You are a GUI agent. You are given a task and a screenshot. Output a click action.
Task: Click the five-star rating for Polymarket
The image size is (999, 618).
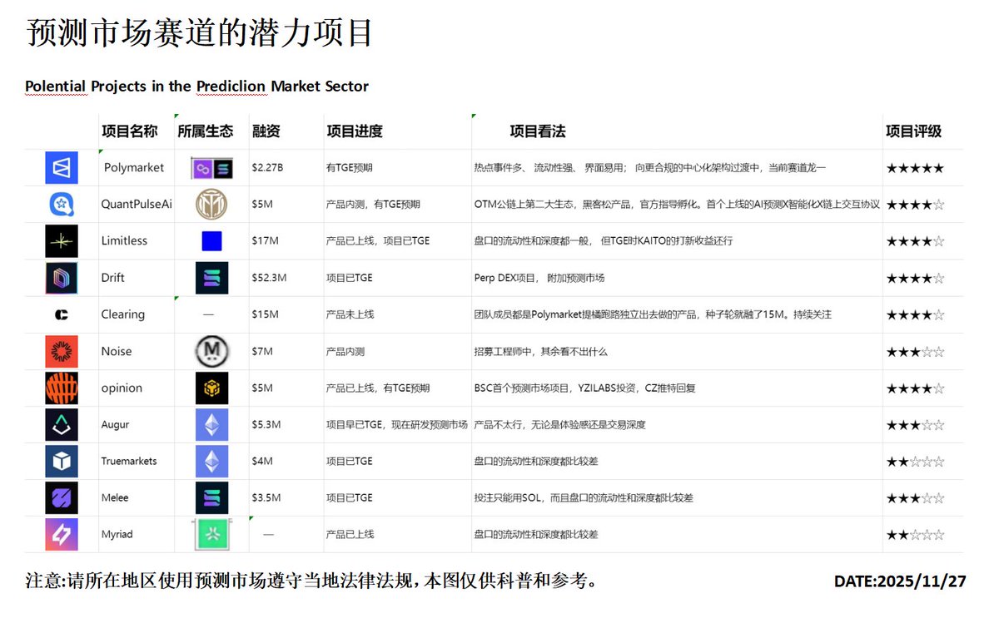915,168
